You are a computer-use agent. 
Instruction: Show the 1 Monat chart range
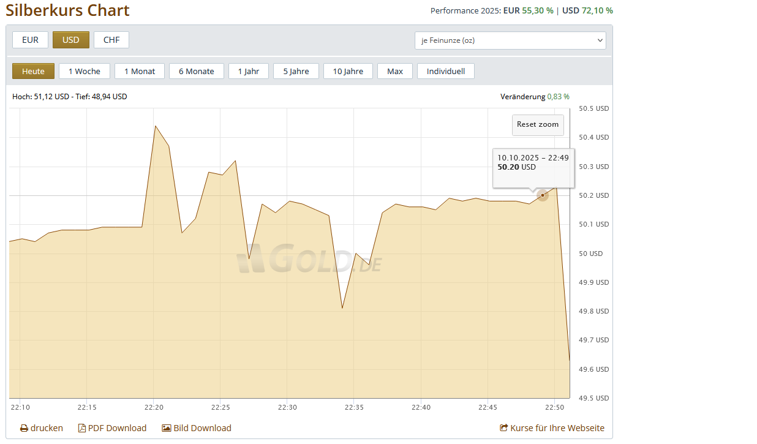(x=140, y=71)
